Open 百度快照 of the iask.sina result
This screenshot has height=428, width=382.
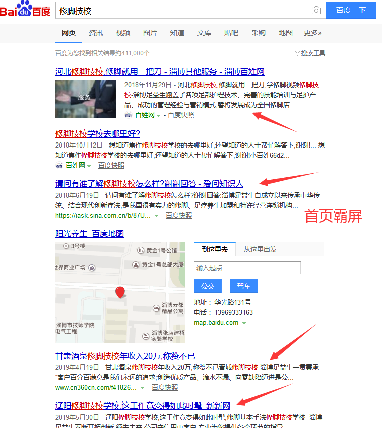tap(179, 216)
